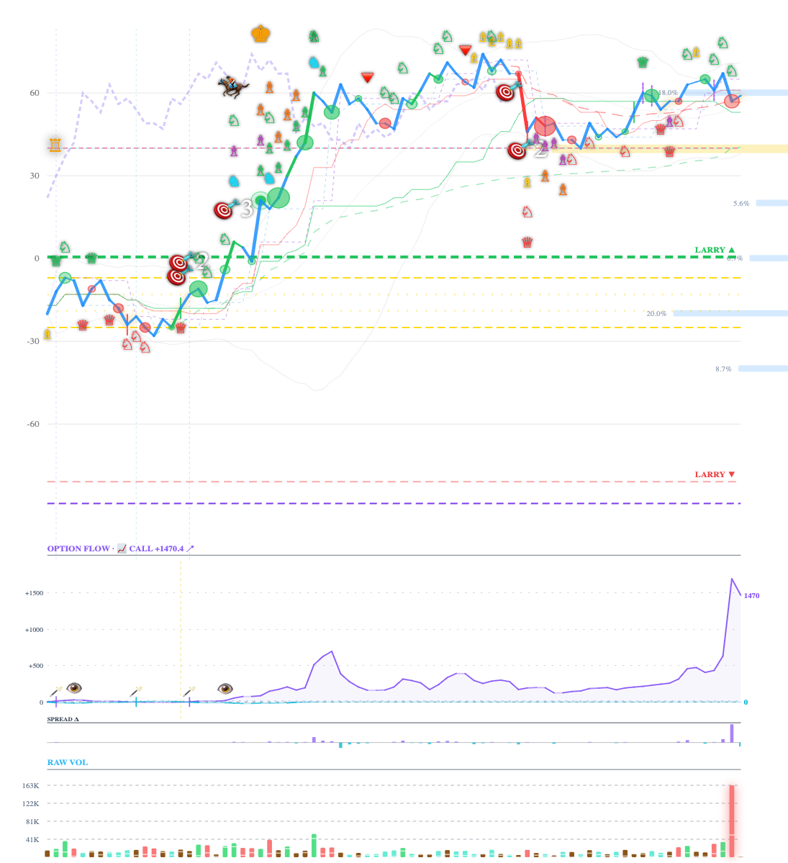This screenshot has height=863, width=788.
Task: Click the orange rook icon on the left edge
Action: (x=55, y=145)
